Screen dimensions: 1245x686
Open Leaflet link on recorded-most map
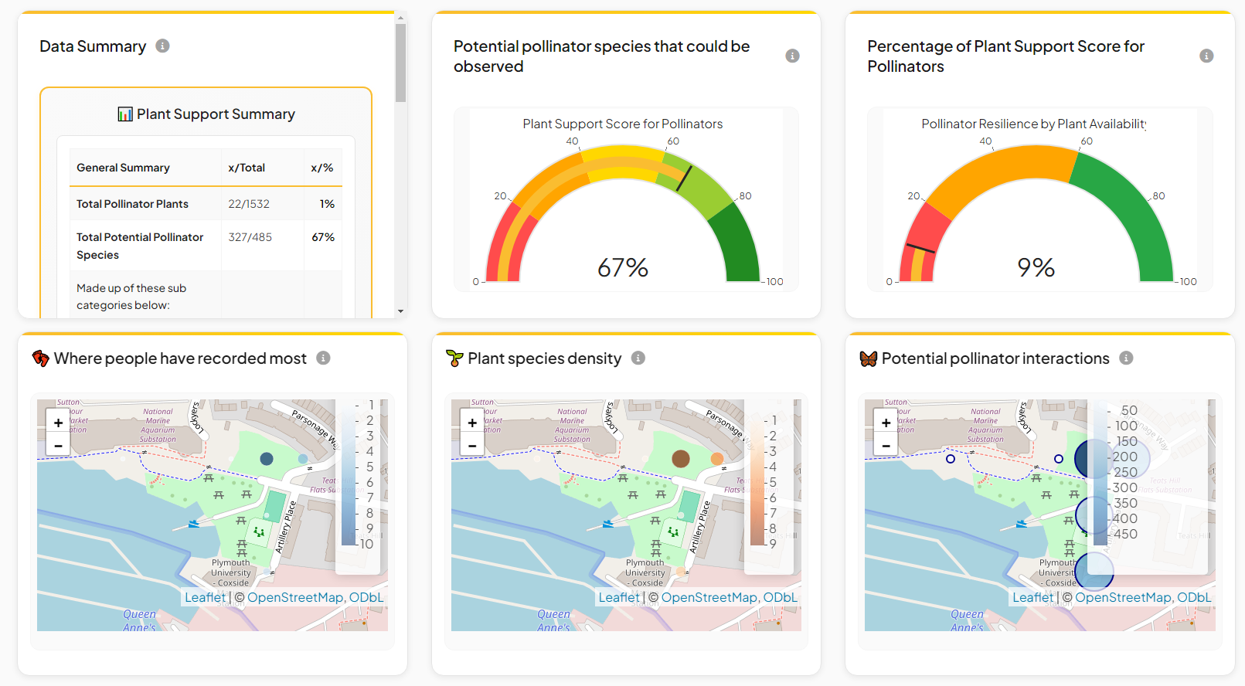(205, 597)
